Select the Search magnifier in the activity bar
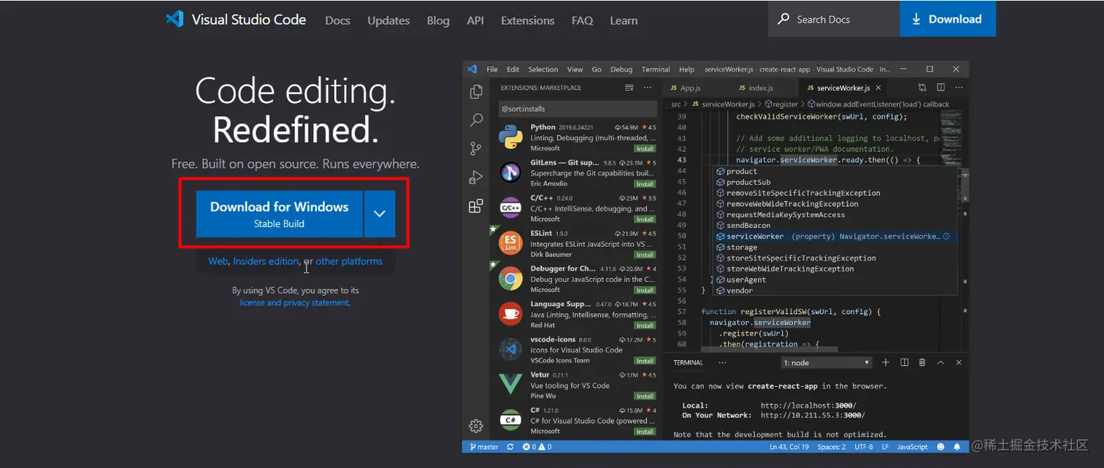The height and width of the screenshot is (468, 1104). click(476, 120)
